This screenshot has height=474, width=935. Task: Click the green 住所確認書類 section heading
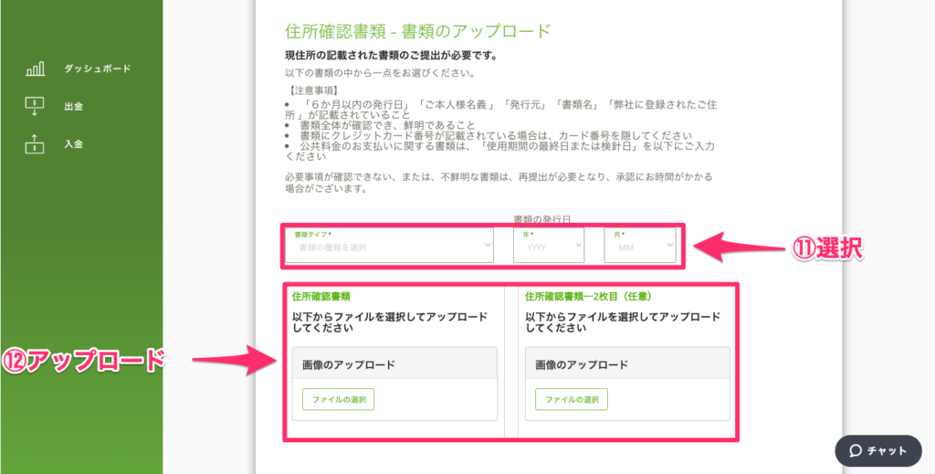tap(321, 297)
